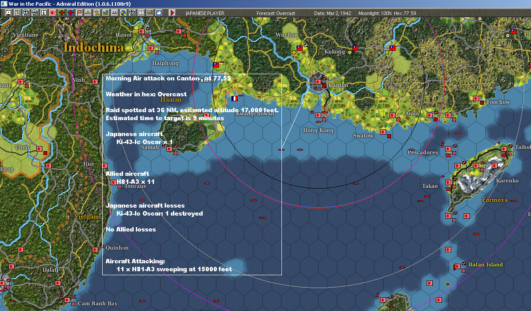Click the globe toolbar icon
The width and height of the screenshot is (531, 311).
pyautogui.click(x=123, y=13)
